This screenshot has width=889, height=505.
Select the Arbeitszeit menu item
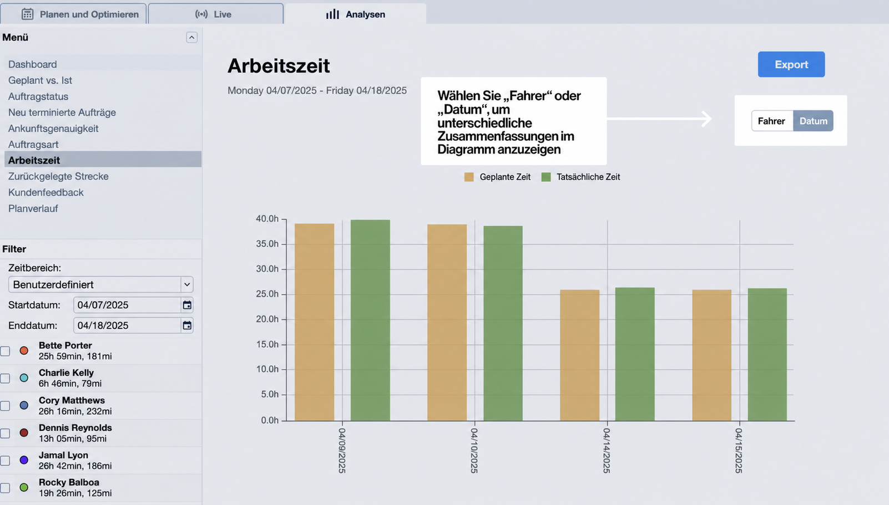pyautogui.click(x=103, y=160)
